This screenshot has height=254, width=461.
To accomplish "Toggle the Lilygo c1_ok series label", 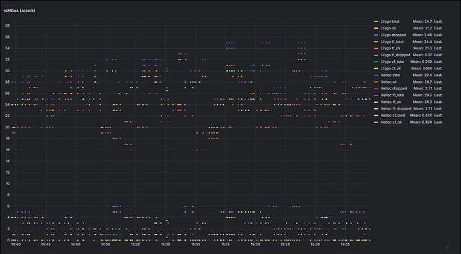I will pyautogui.click(x=390, y=68).
